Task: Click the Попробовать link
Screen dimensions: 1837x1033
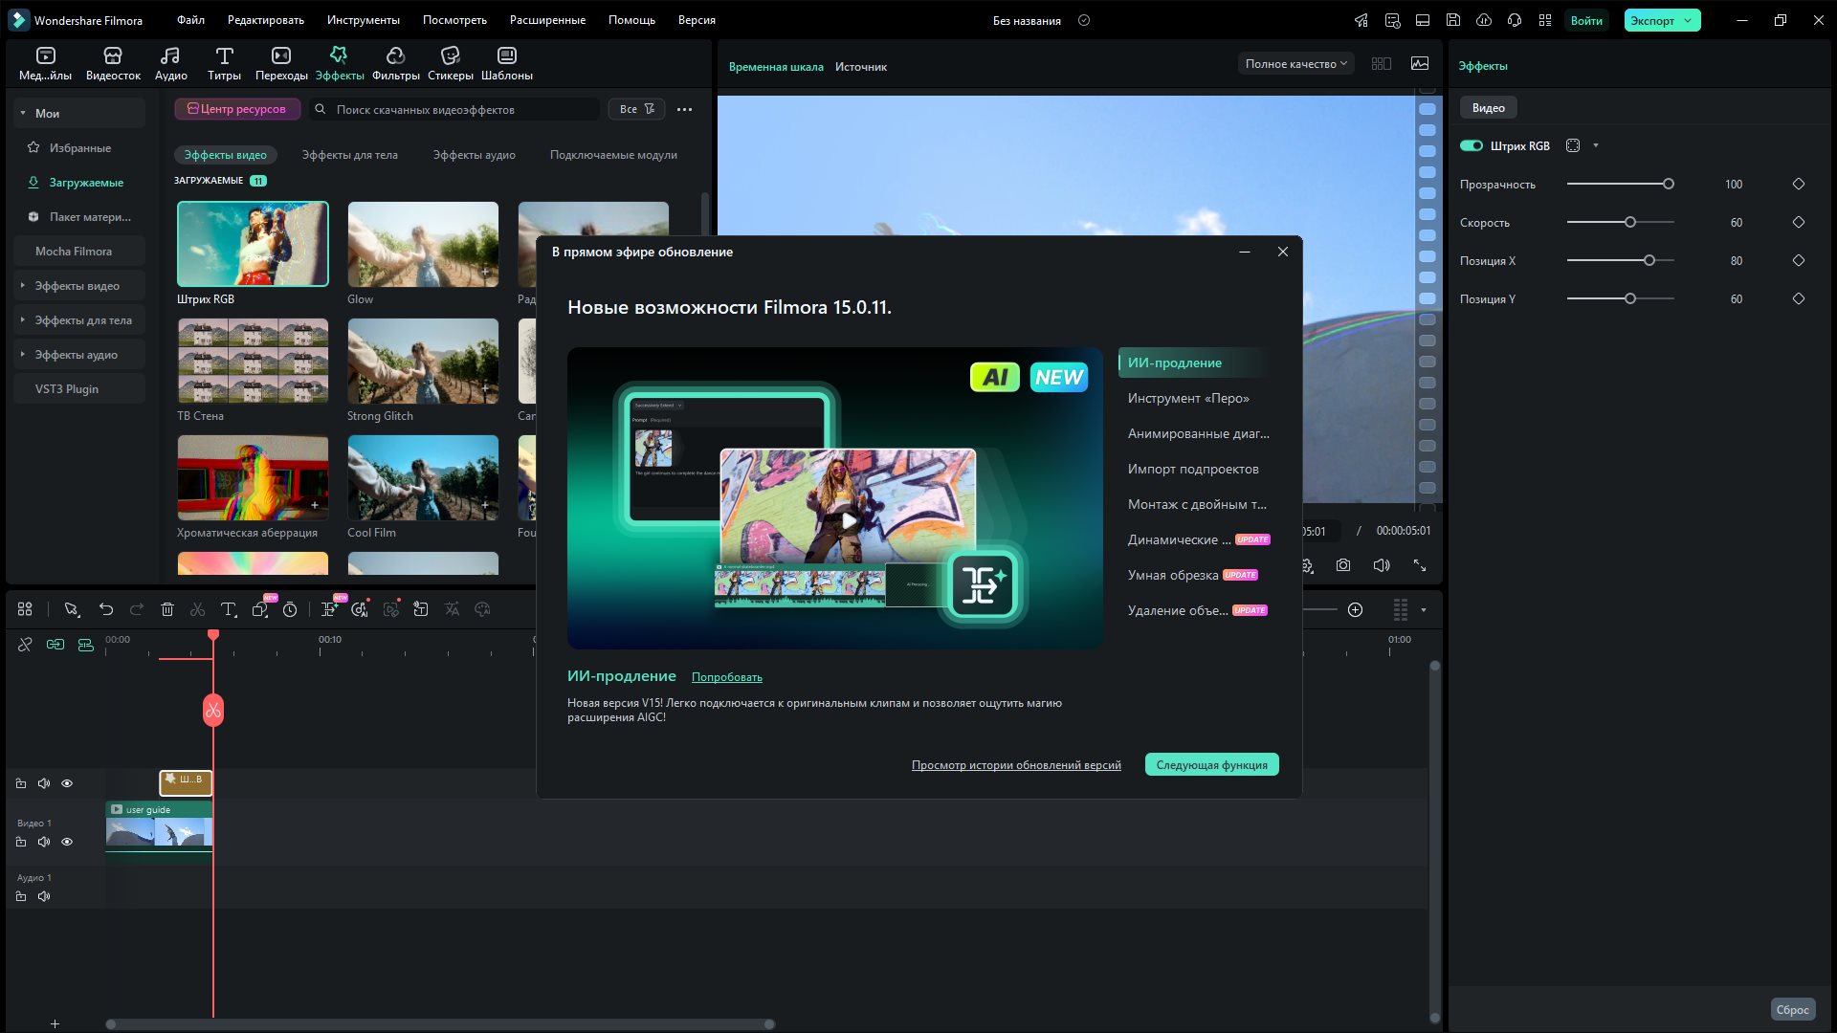Action: click(x=726, y=677)
